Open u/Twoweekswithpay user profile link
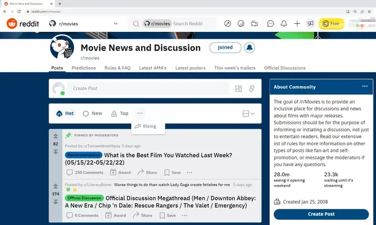 click(x=102, y=146)
